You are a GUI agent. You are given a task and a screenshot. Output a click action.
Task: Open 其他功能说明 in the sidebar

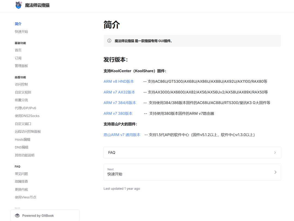point(24,155)
